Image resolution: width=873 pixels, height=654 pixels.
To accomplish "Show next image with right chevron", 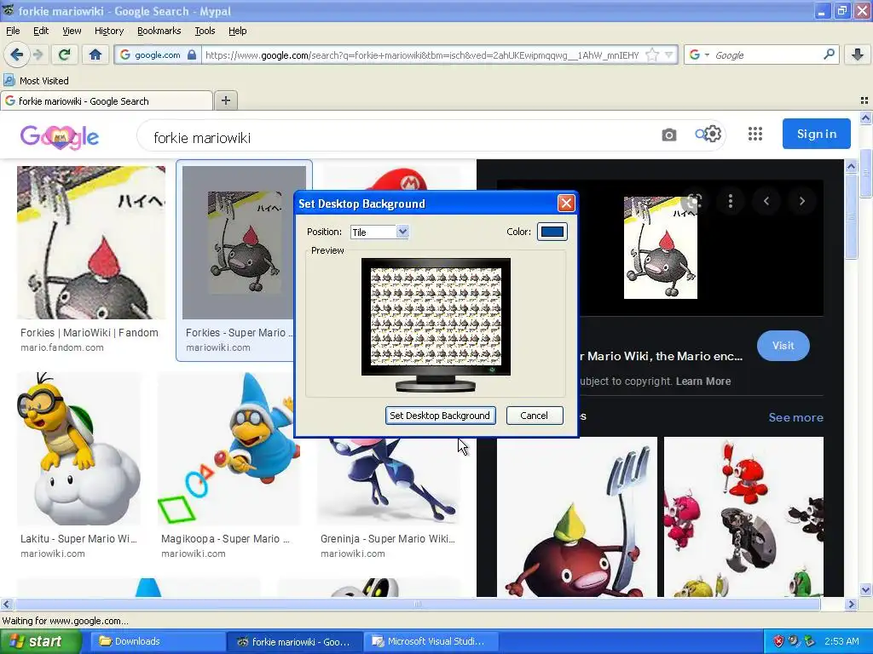I will (x=801, y=201).
